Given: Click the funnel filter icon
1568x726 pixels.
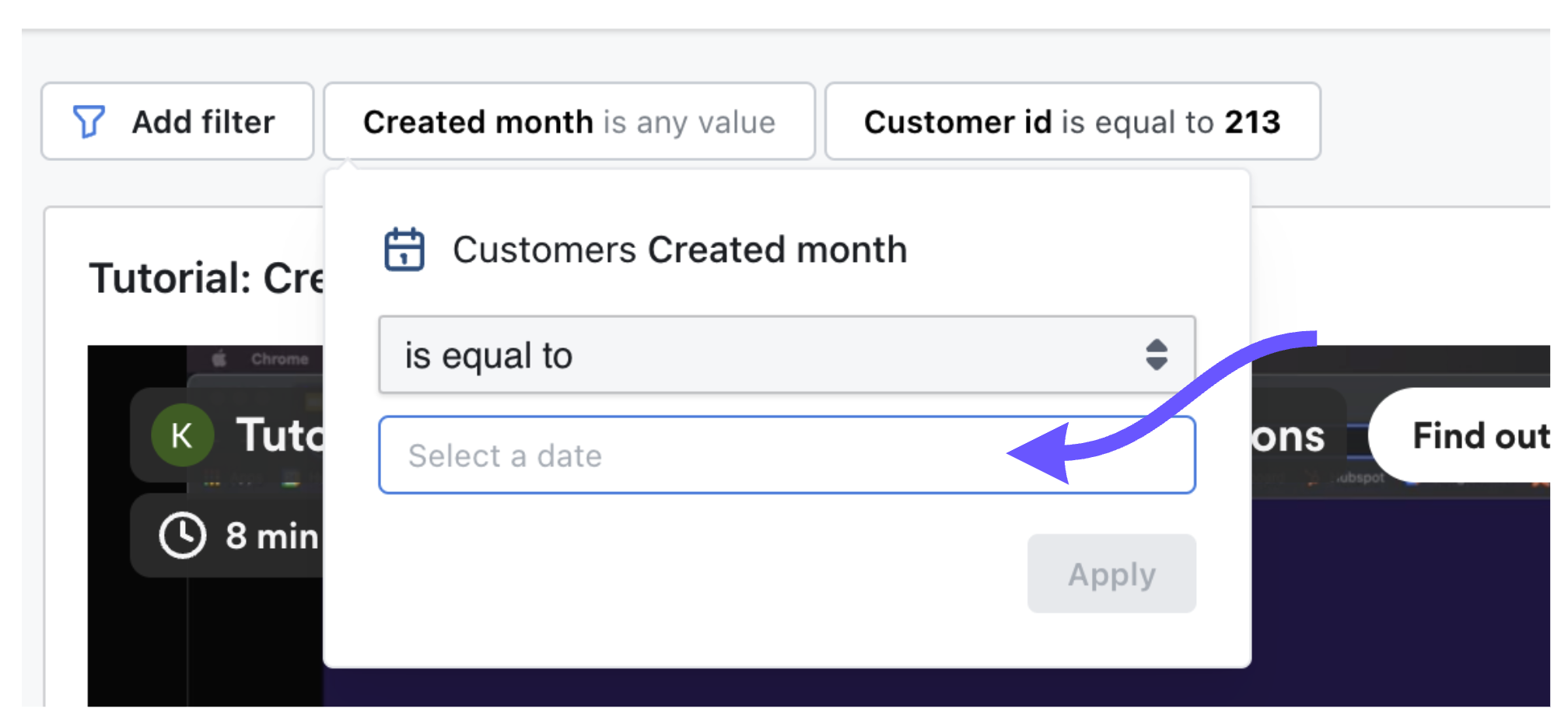Looking at the screenshot, I should click(x=88, y=122).
